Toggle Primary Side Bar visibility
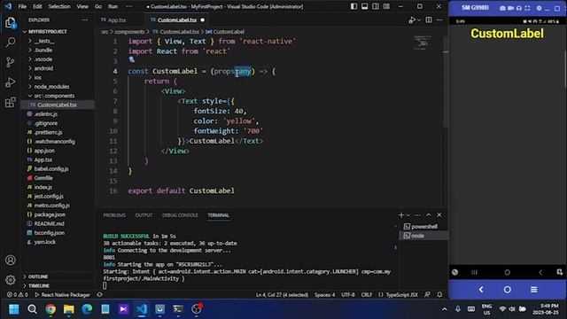Screen dimensions: 567x319 click(354, 6)
